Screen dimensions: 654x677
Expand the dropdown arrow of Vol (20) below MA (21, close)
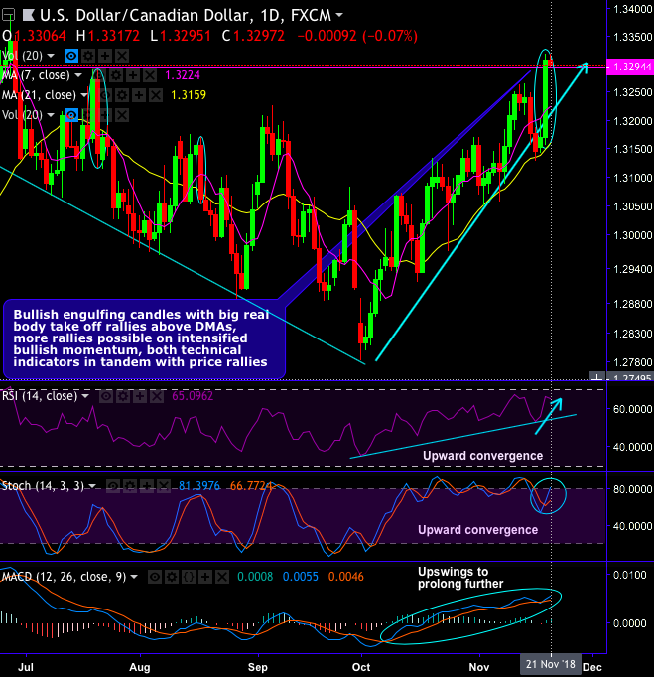click(51, 115)
